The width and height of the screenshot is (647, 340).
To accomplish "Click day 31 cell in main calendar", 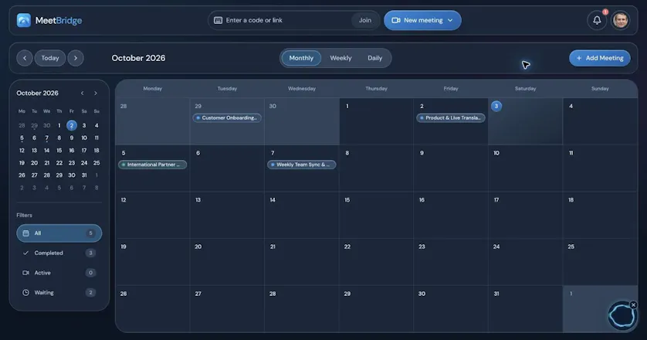I will pyautogui.click(x=525, y=308).
